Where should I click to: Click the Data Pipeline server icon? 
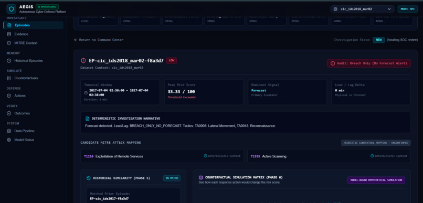click(9, 131)
